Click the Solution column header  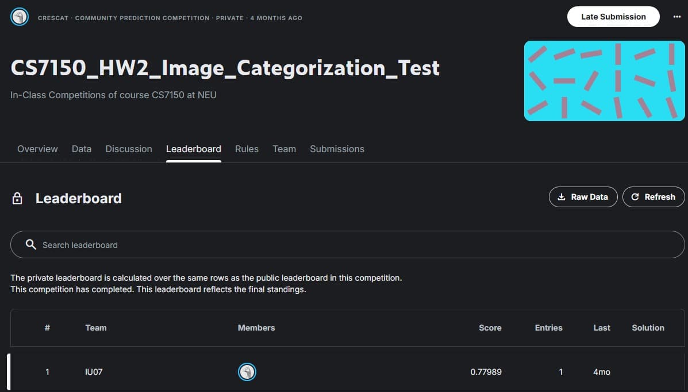[648, 328]
